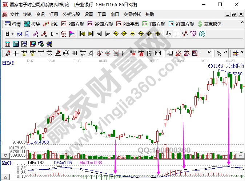Open the 赢家服务 service button

[x=210, y=24]
